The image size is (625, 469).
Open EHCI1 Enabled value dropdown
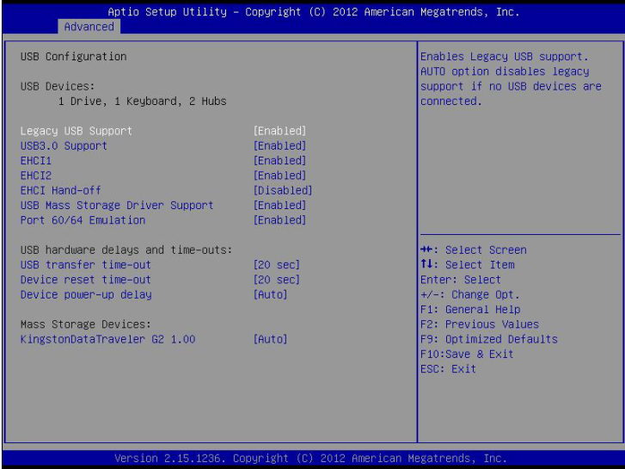coord(279,161)
